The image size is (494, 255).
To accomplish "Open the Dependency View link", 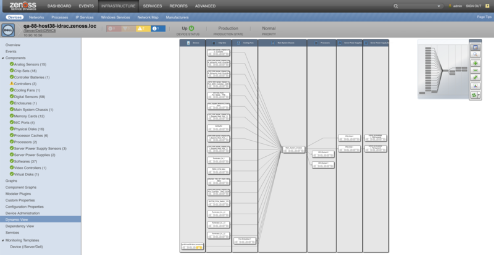I will 20,226.
